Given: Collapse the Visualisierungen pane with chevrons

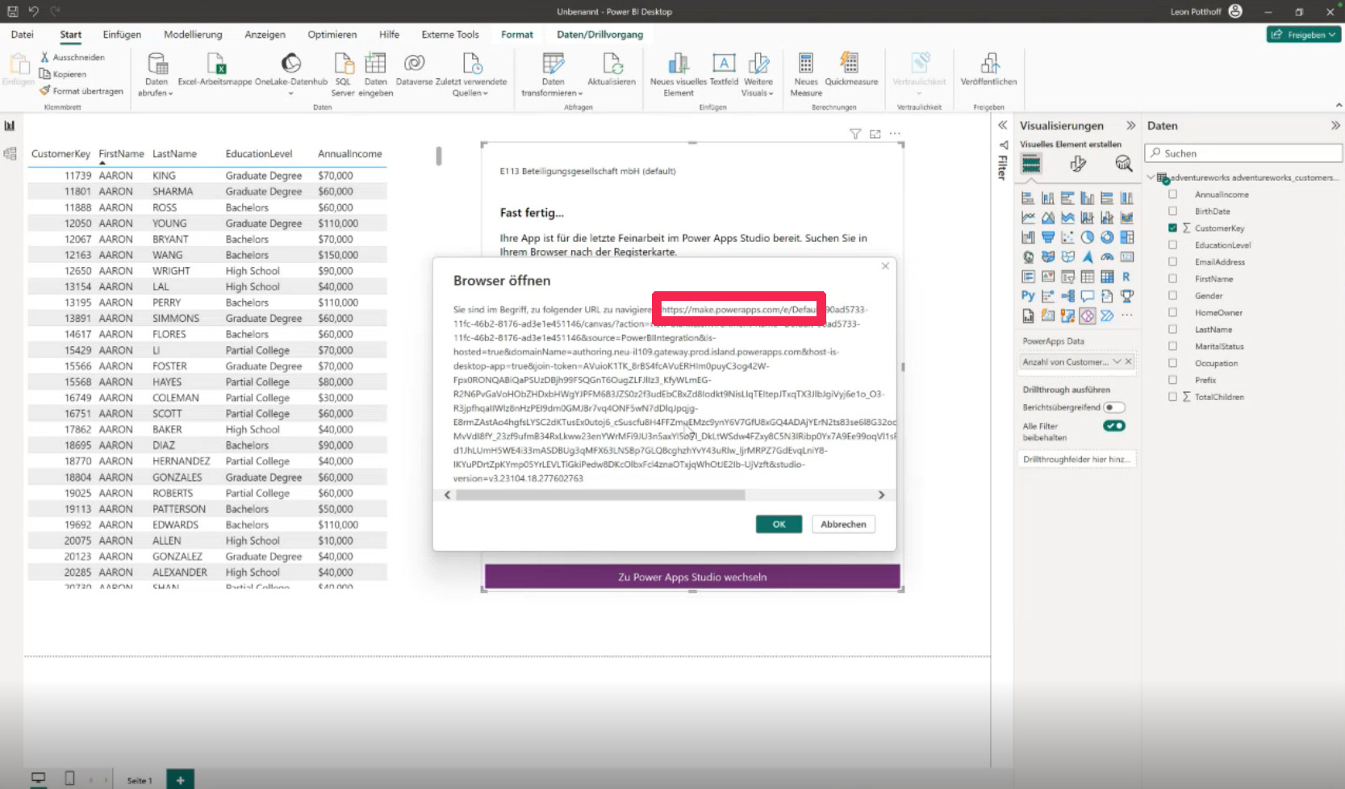Looking at the screenshot, I should (x=1130, y=126).
